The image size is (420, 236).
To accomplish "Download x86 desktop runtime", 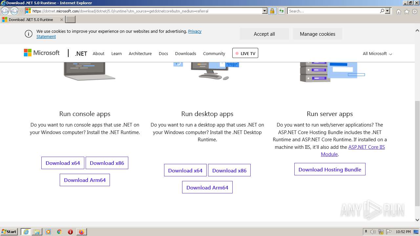I will click(229, 170).
